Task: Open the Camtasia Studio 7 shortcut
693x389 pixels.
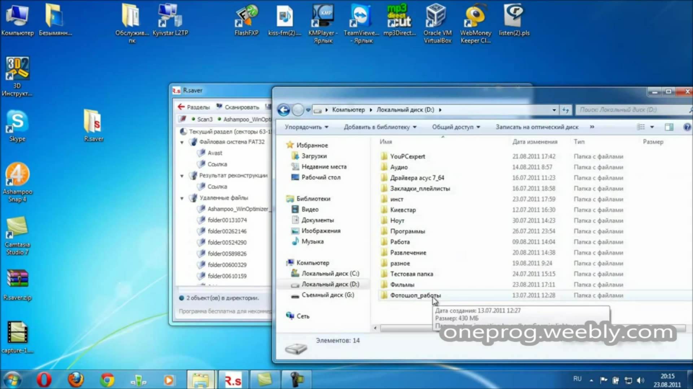Action: pos(17,236)
